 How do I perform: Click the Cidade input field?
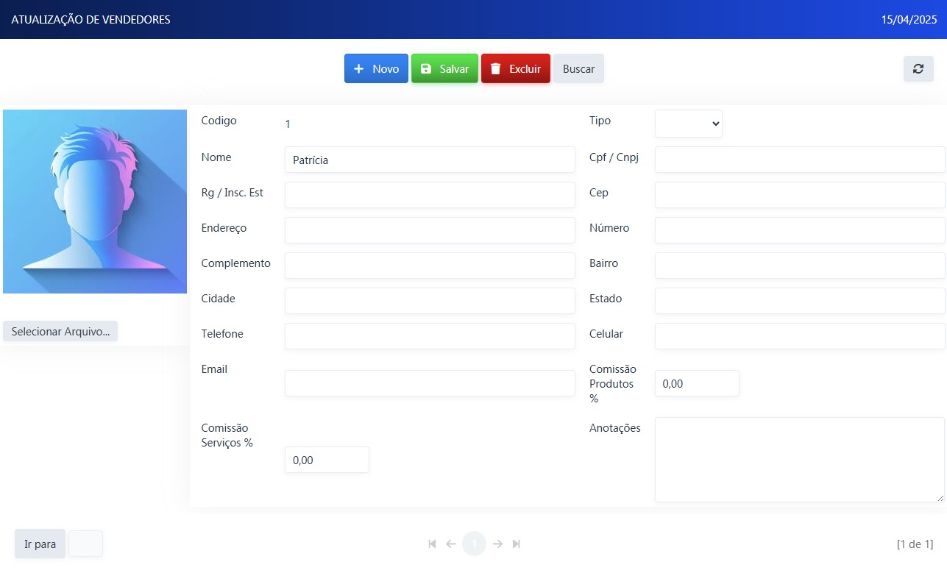430,301
